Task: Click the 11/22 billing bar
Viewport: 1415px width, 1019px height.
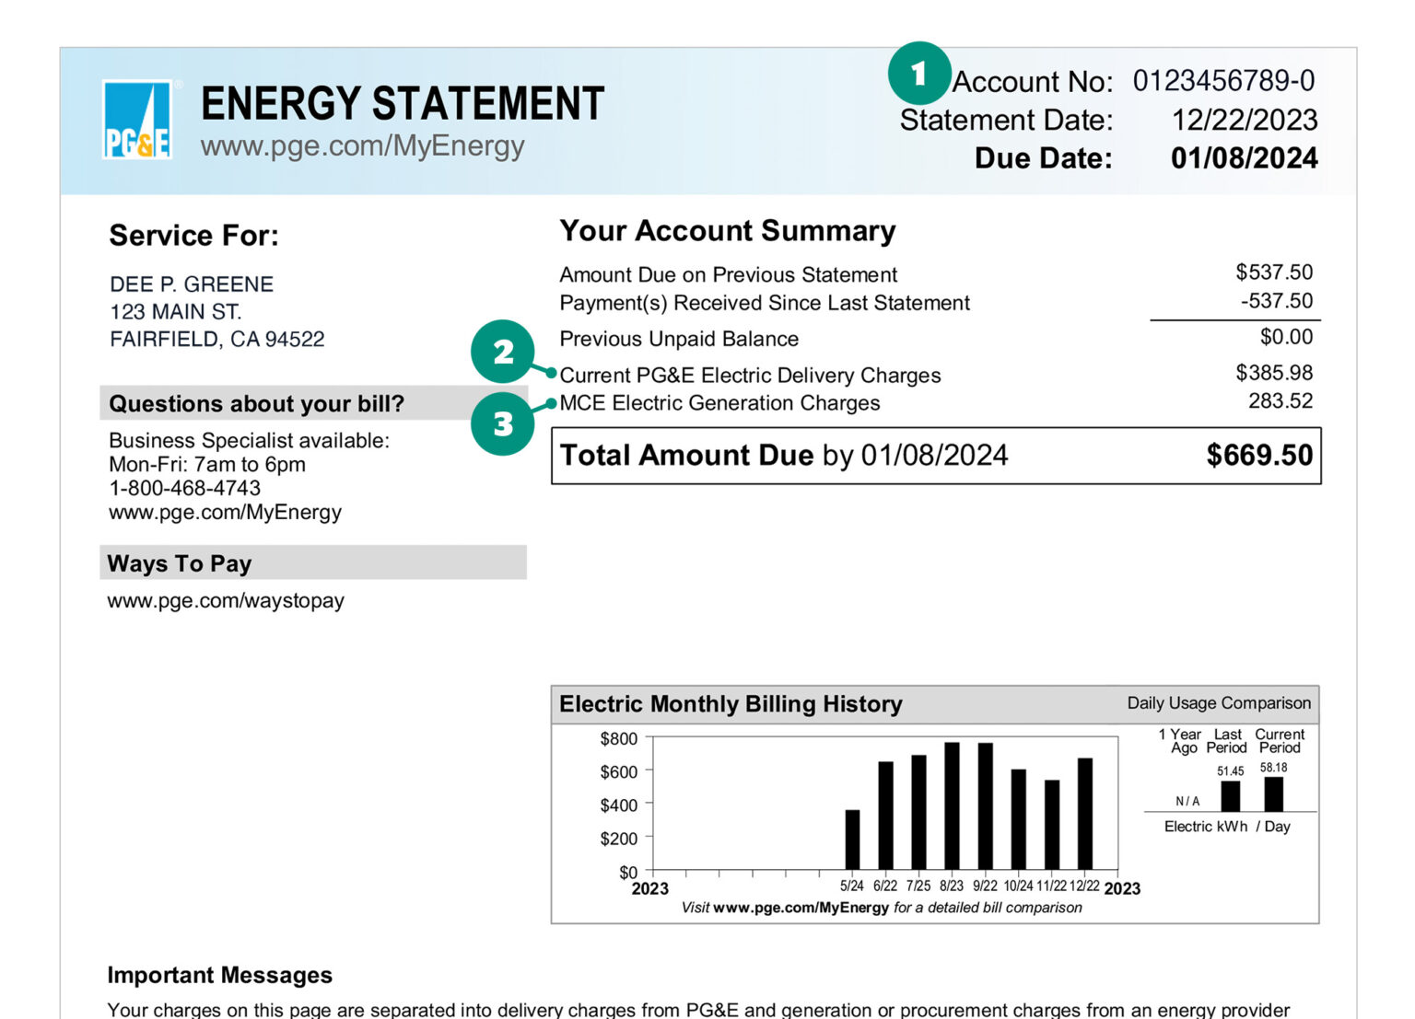Action: point(1051,825)
